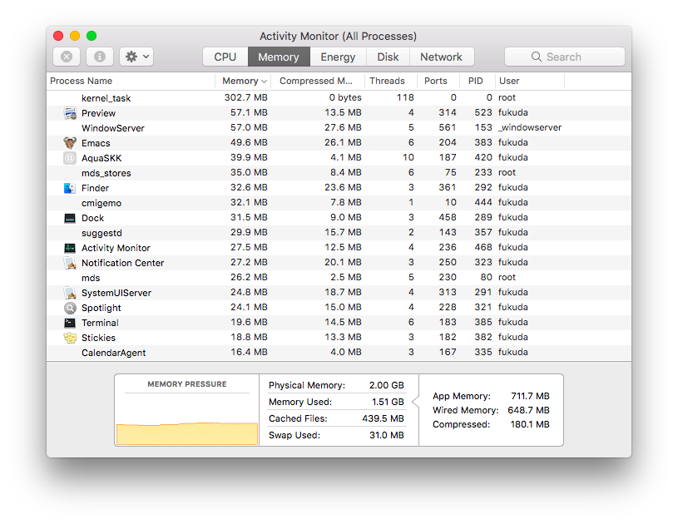Click the Memory Used 1.51 GB value

[x=388, y=402]
